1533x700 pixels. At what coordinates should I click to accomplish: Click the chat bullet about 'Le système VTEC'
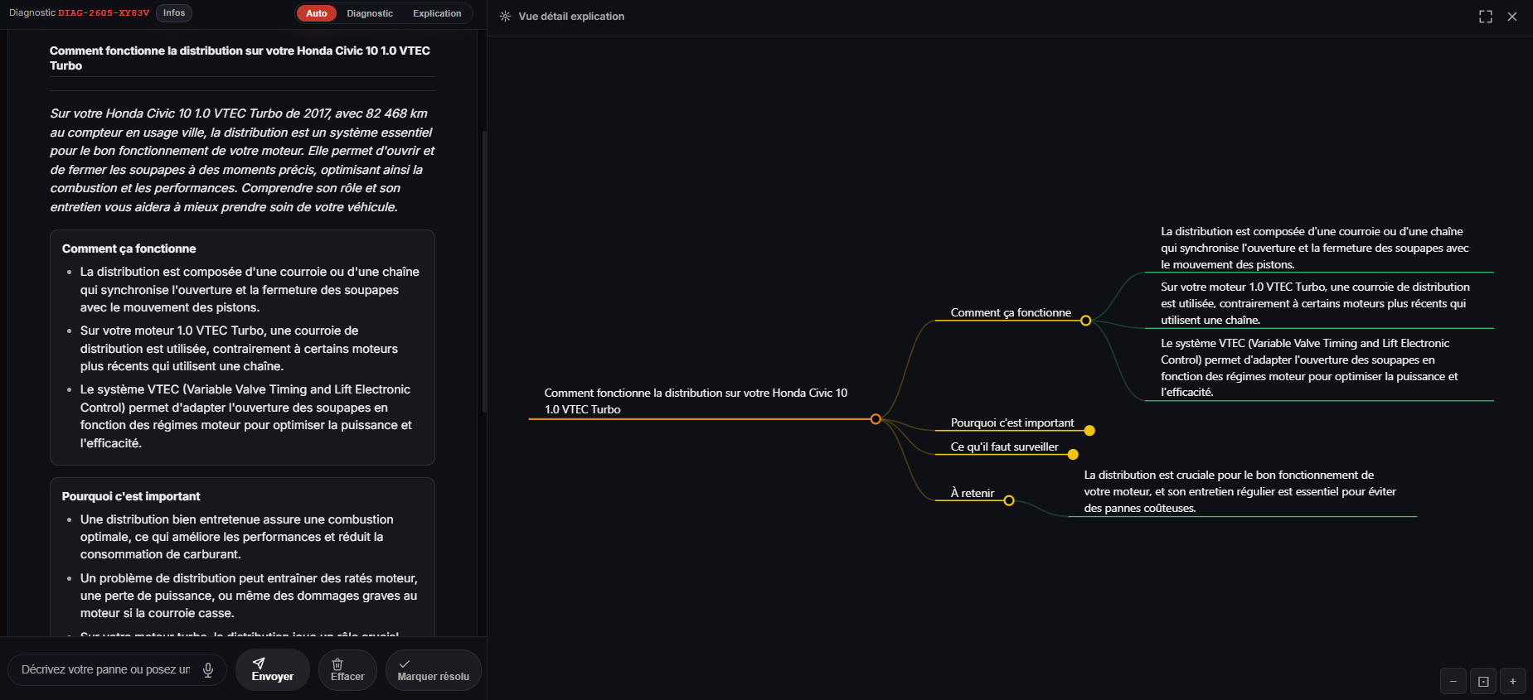click(246, 416)
